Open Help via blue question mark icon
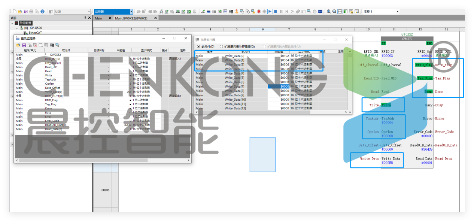The image size is (474, 221). [42, 12]
